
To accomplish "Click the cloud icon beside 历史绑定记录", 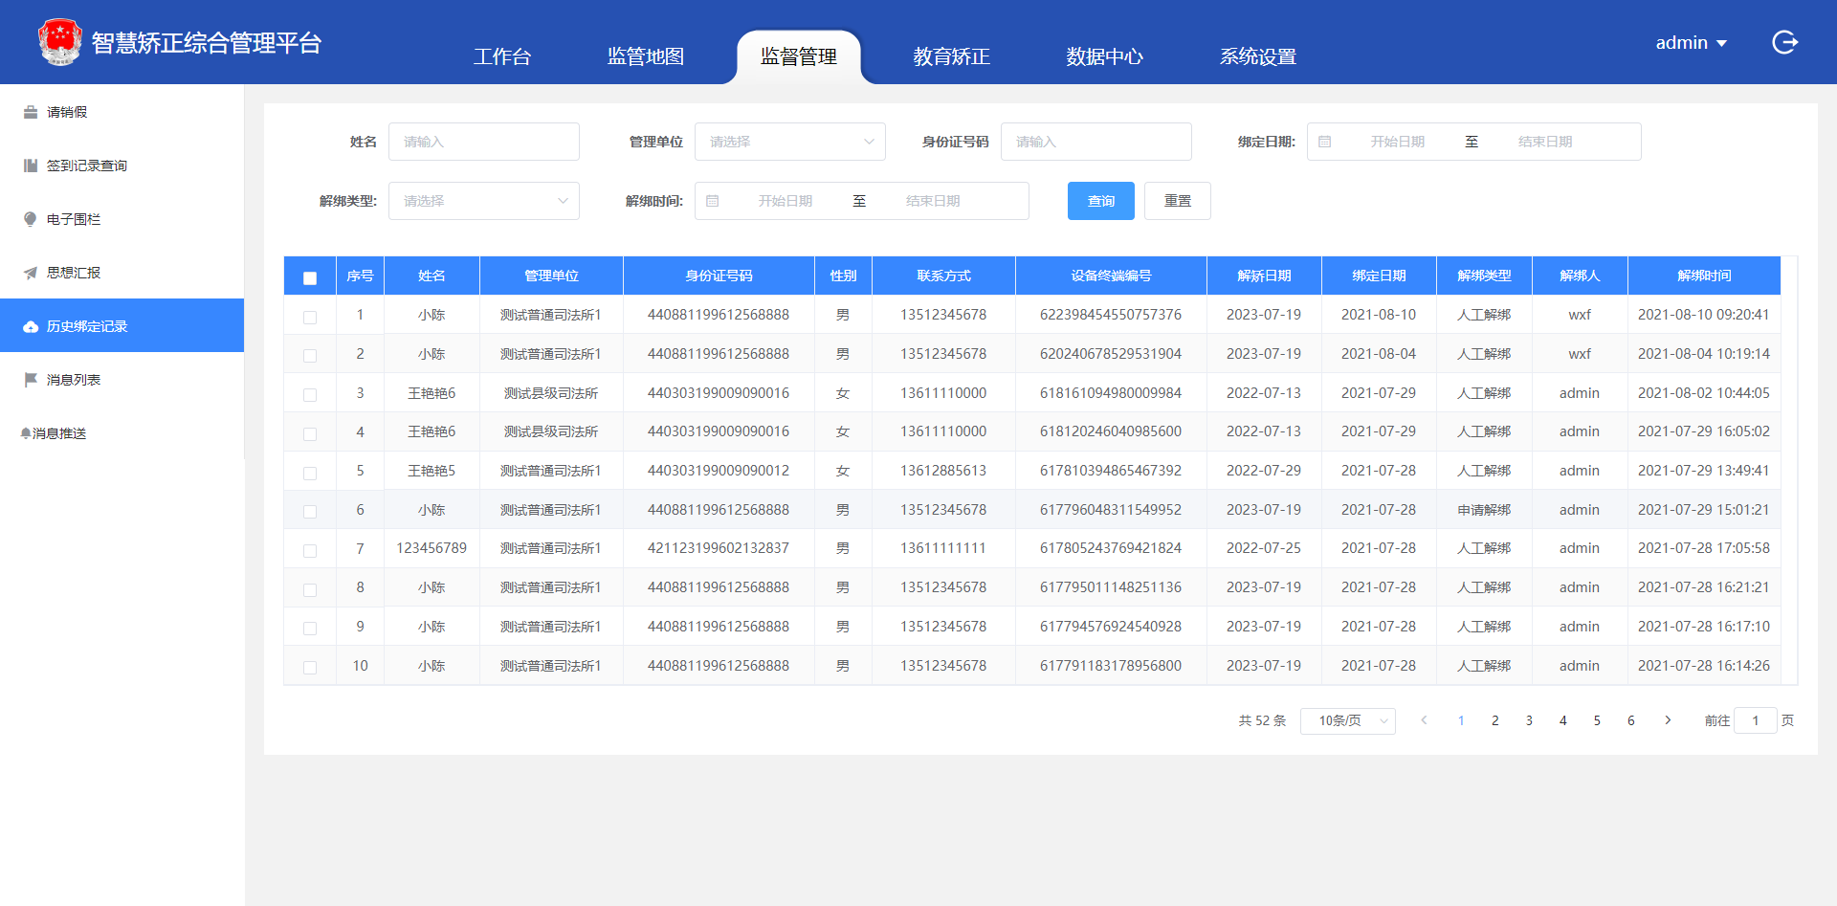I will coord(31,326).
